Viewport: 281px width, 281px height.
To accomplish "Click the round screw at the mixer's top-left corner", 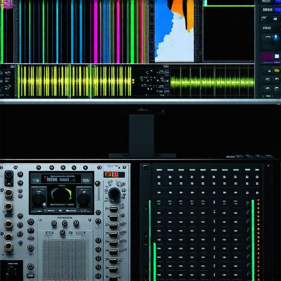I will [145, 167].
